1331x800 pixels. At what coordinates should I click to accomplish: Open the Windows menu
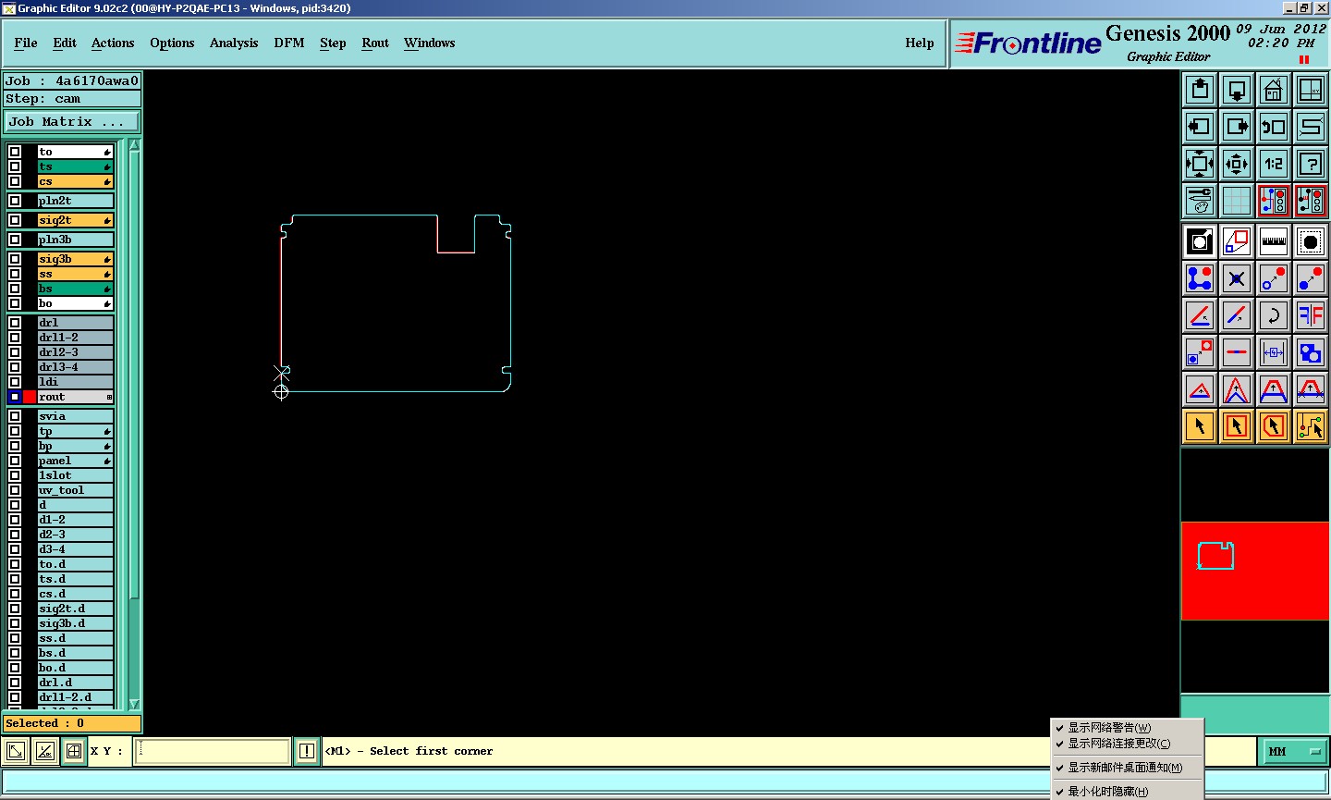(x=430, y=43)
